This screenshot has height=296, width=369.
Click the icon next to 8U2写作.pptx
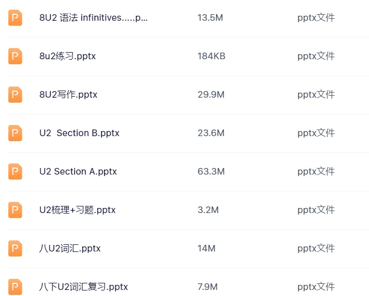15,95
